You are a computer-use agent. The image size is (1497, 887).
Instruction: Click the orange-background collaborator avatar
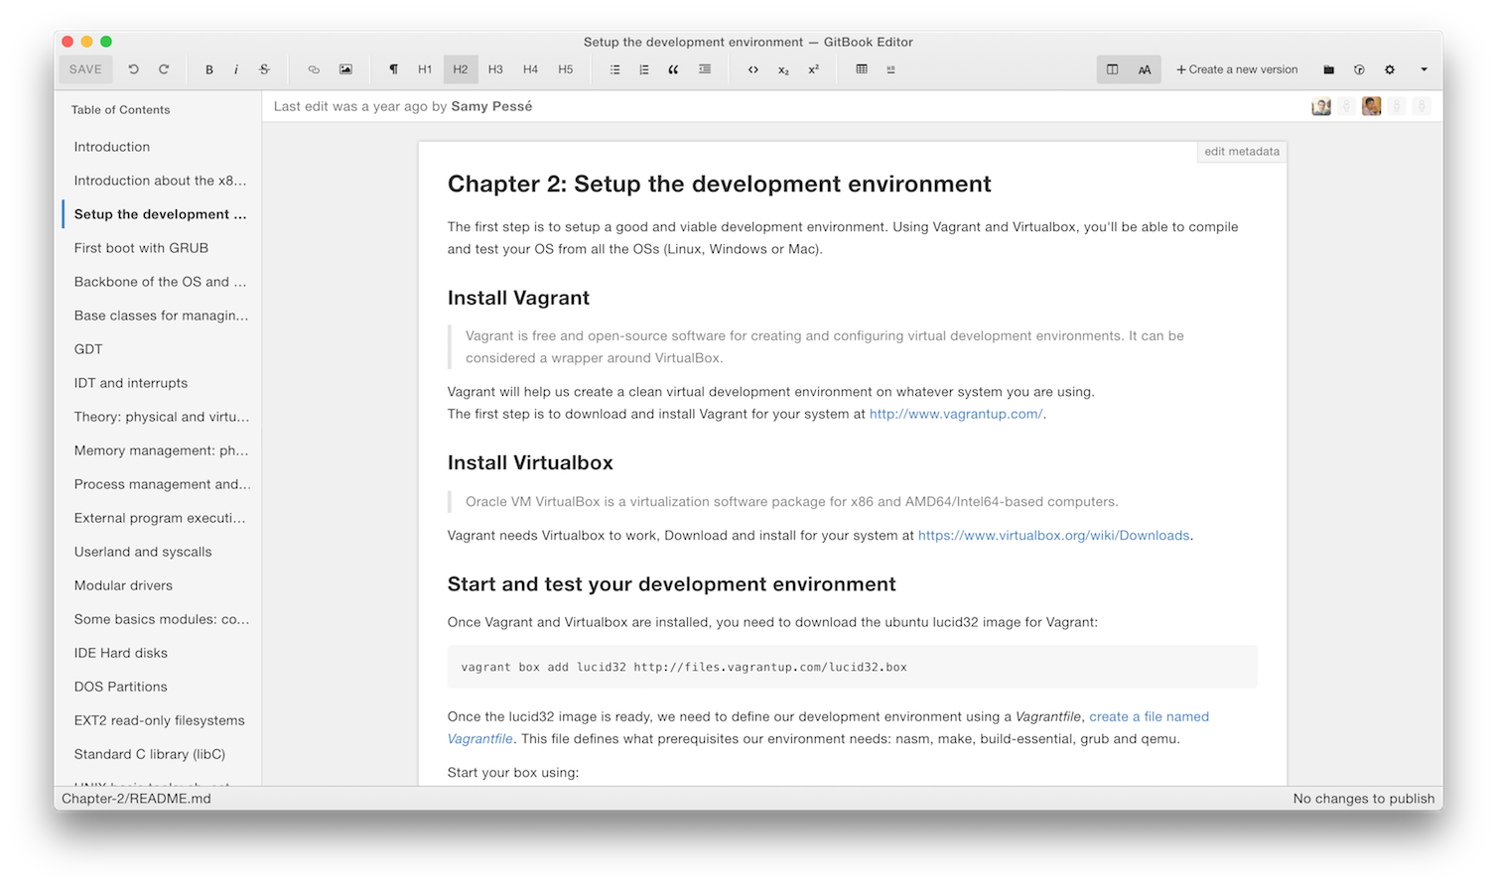[x=1372, y=106]
